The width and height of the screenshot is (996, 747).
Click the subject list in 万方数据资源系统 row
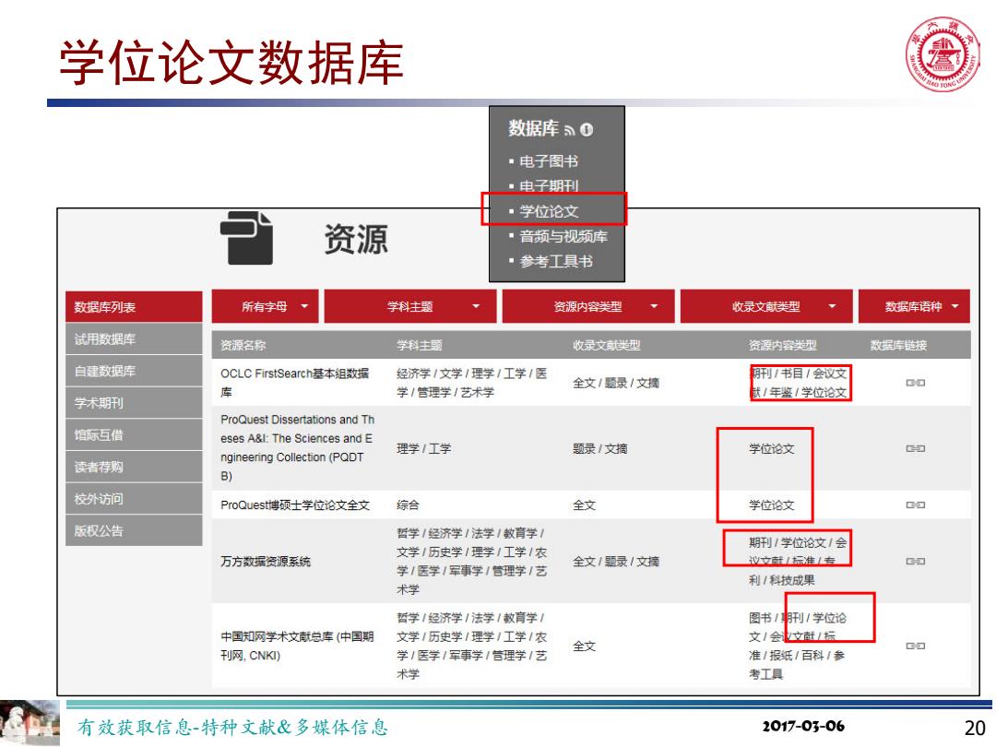pos(471,562)
